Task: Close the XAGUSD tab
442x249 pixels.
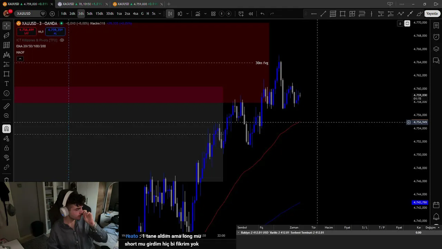Action: (x=106, y=4)
